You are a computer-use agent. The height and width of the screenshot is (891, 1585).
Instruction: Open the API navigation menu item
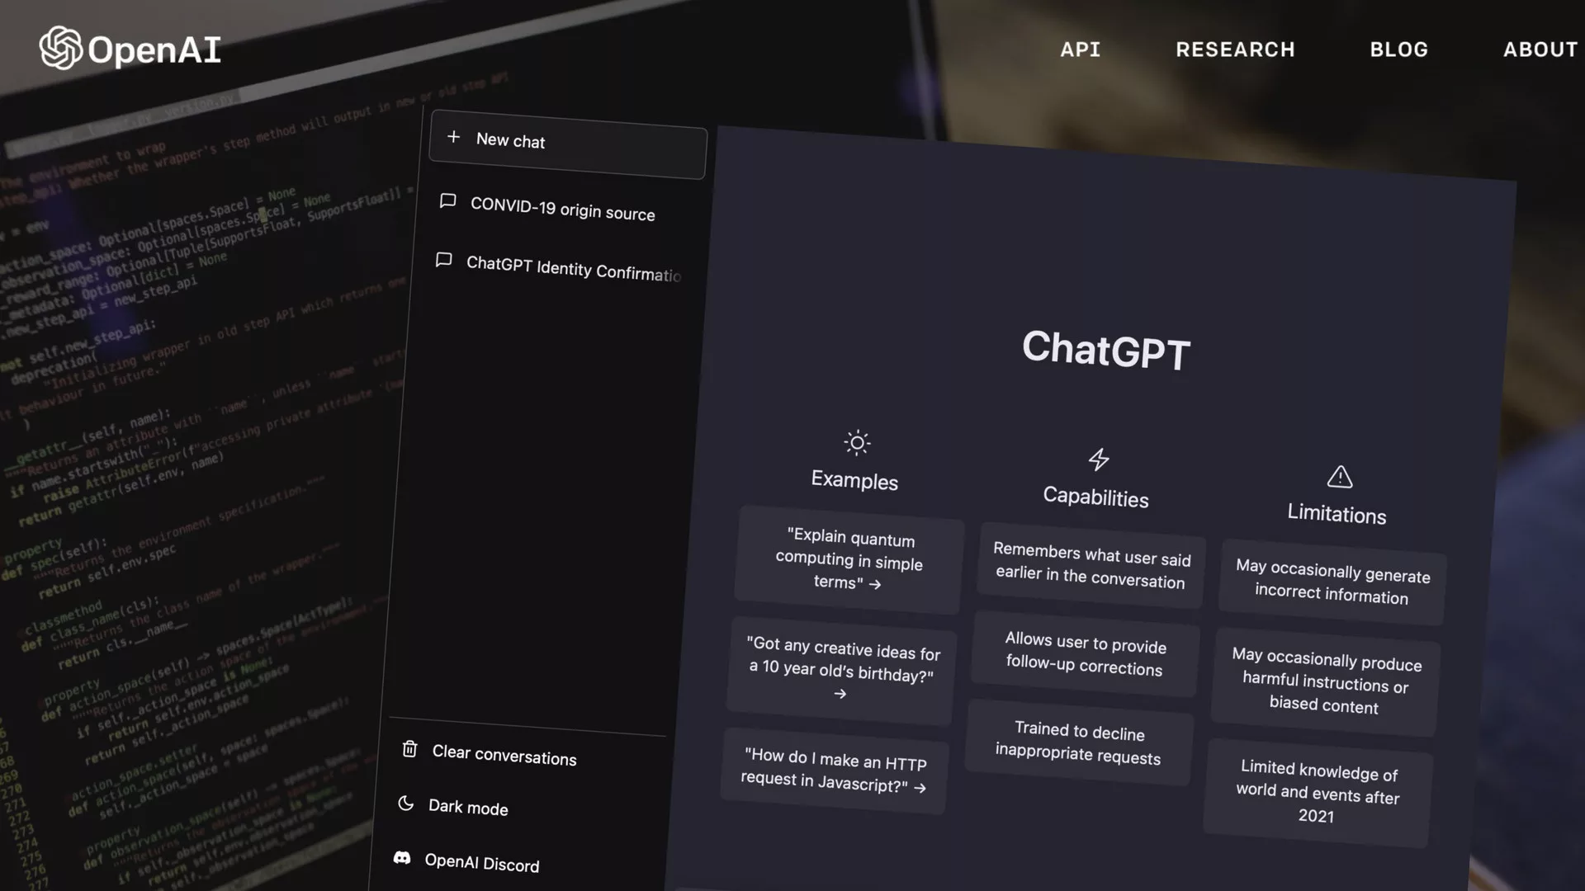click(x=1079, y=49)
